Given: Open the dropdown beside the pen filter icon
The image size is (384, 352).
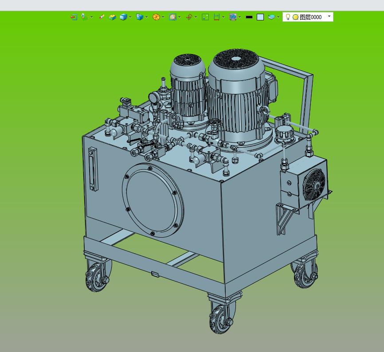Looking at the screenshot, I should 92,17.
